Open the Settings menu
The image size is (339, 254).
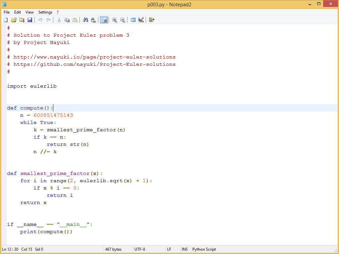pos(45,12)
